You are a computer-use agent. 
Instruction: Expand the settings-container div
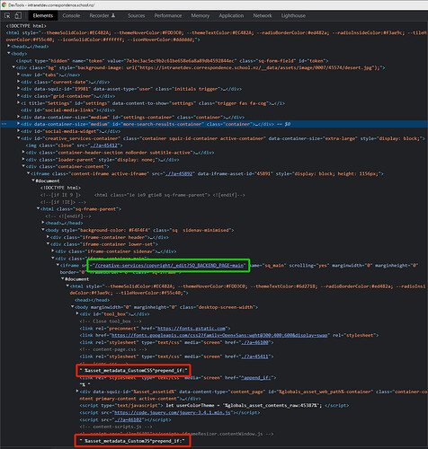tap(19, 117)
